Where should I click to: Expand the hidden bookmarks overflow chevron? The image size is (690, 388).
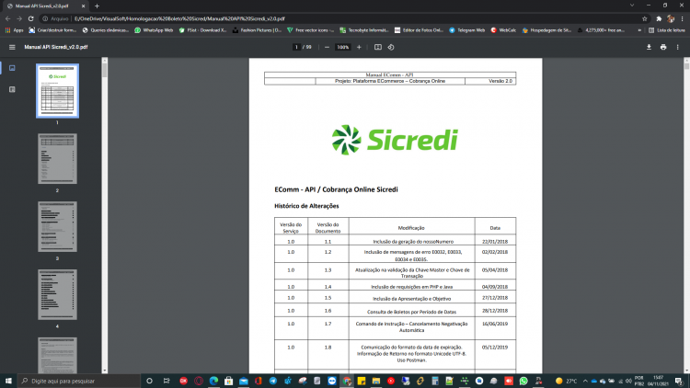tap(639, 30)
